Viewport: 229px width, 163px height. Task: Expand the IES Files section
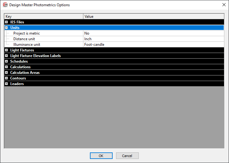(7, 22)
